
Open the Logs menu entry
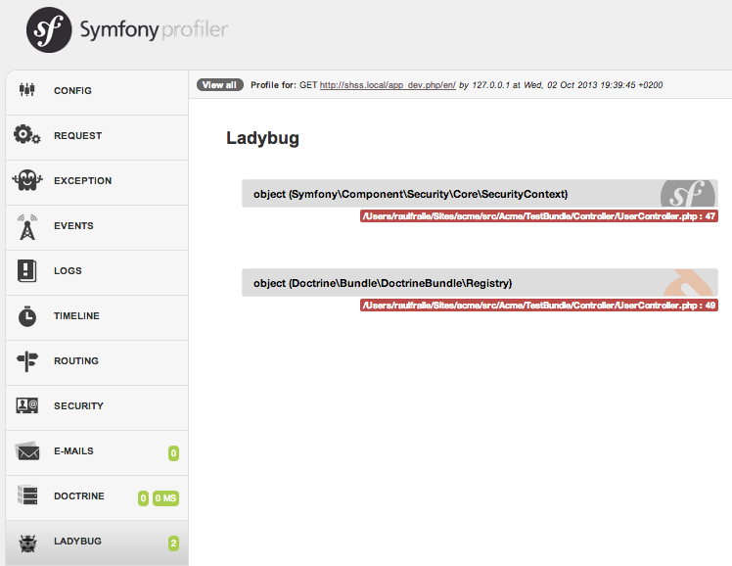(97, 273)
